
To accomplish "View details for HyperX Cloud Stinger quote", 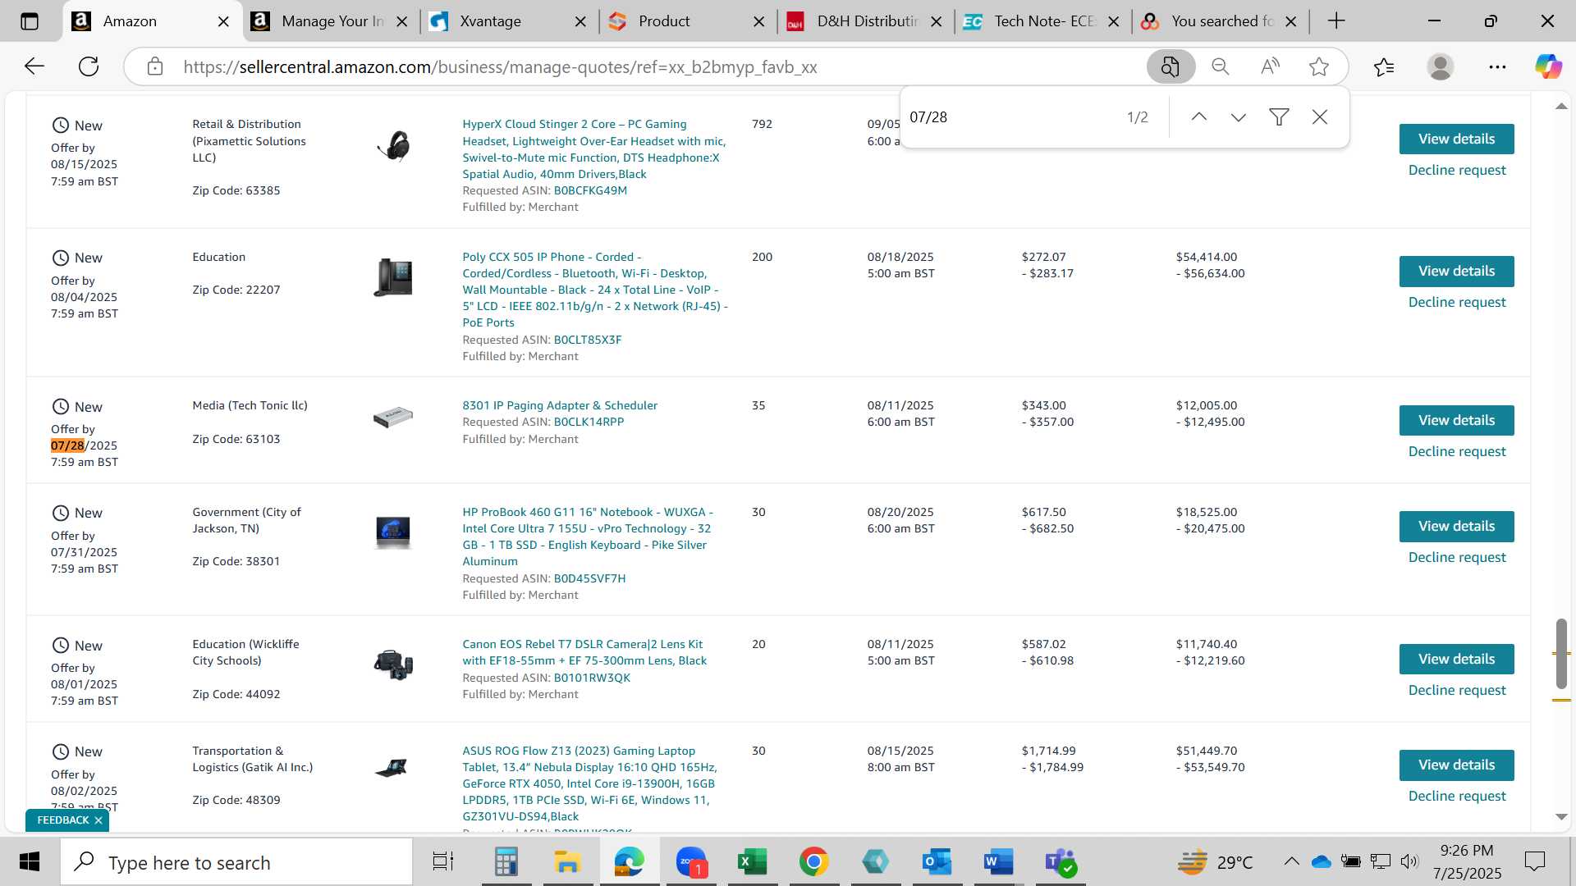I will (x=1456, y=139).
